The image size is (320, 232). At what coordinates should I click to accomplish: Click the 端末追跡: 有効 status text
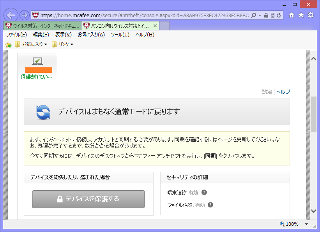tap(183, 192)
